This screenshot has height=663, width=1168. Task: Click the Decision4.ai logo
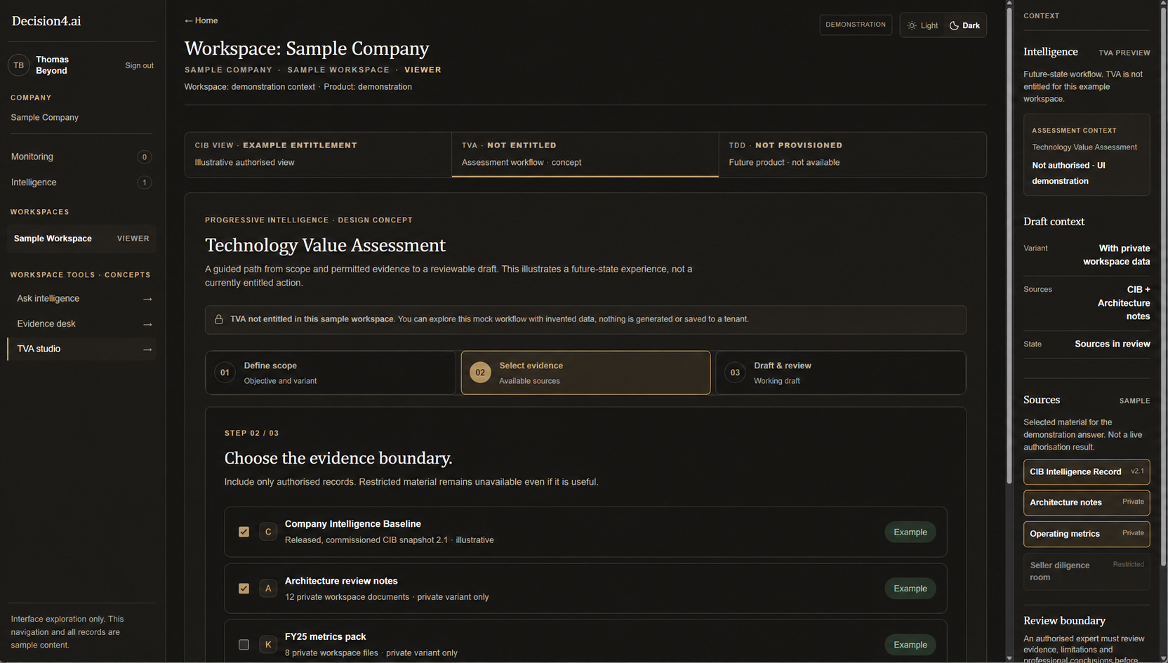pos(46,21)
